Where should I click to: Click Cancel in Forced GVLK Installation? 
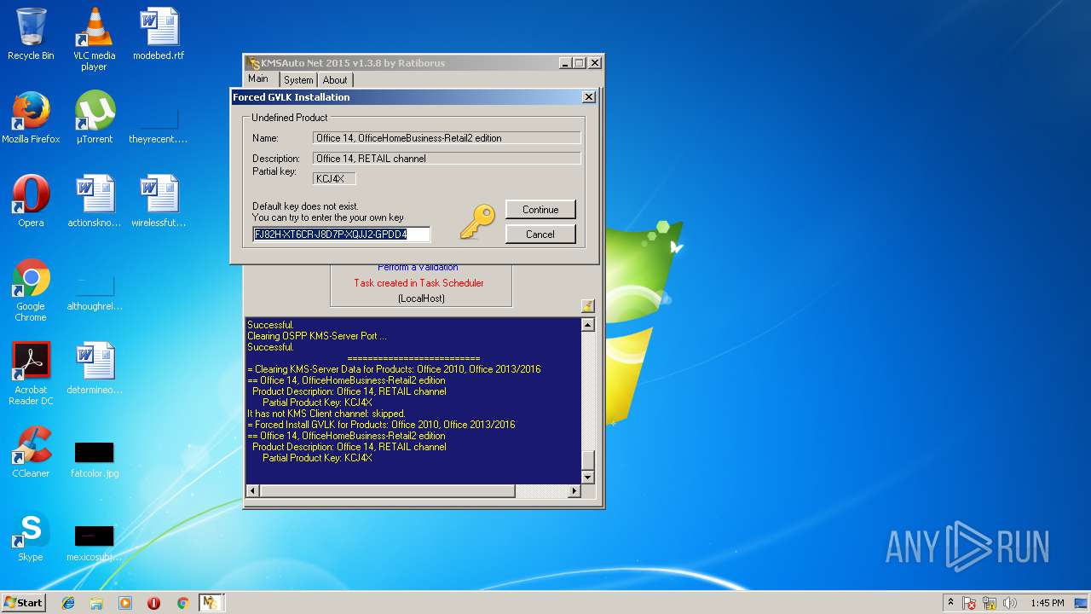(x=540, y=234)
